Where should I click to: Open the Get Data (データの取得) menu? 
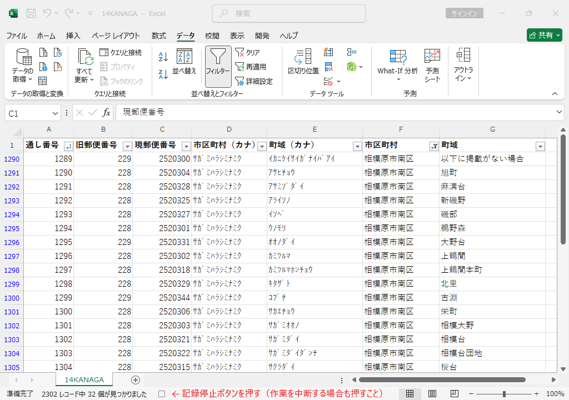[23, 66]
